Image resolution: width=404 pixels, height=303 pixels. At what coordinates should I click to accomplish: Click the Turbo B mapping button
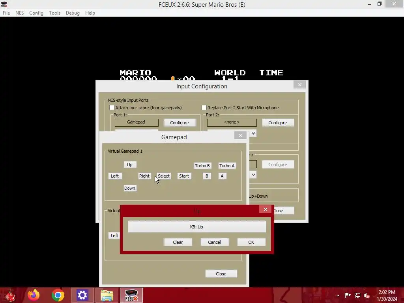[202, 166]
